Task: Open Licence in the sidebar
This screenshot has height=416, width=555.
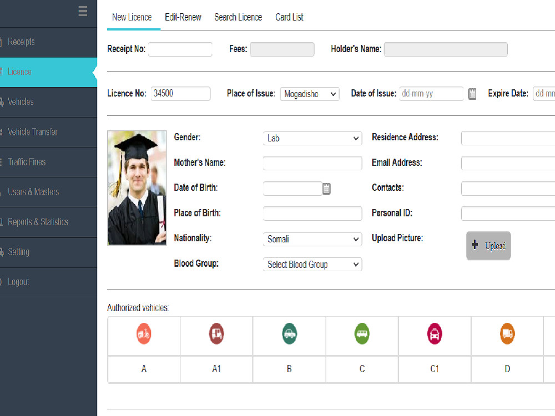Action: click(48, 72)
